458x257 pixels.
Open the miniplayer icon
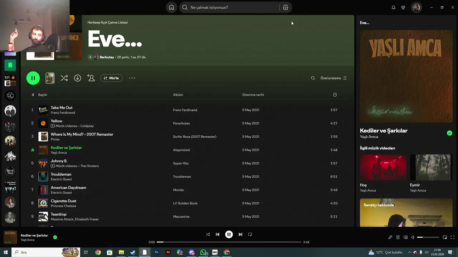tap(445, 237)
